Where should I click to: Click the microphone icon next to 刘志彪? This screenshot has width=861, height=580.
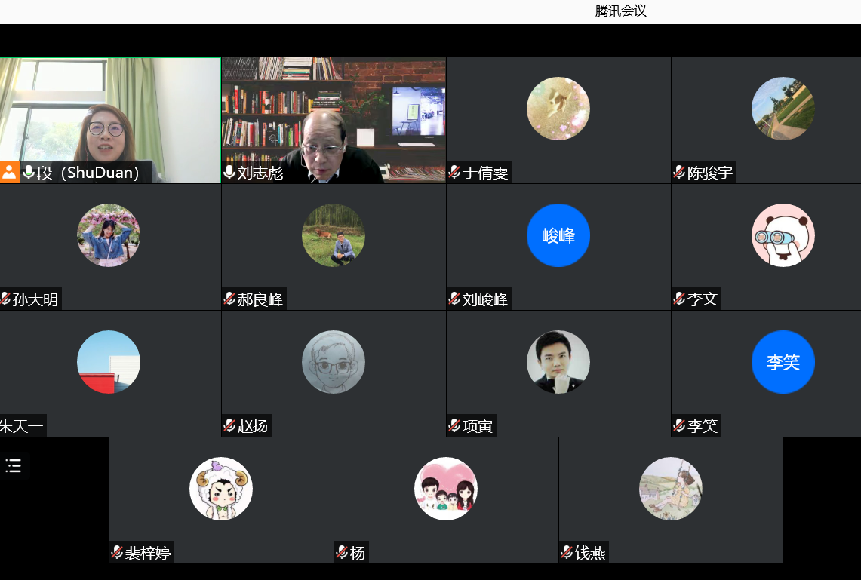[x=229, y=172]
